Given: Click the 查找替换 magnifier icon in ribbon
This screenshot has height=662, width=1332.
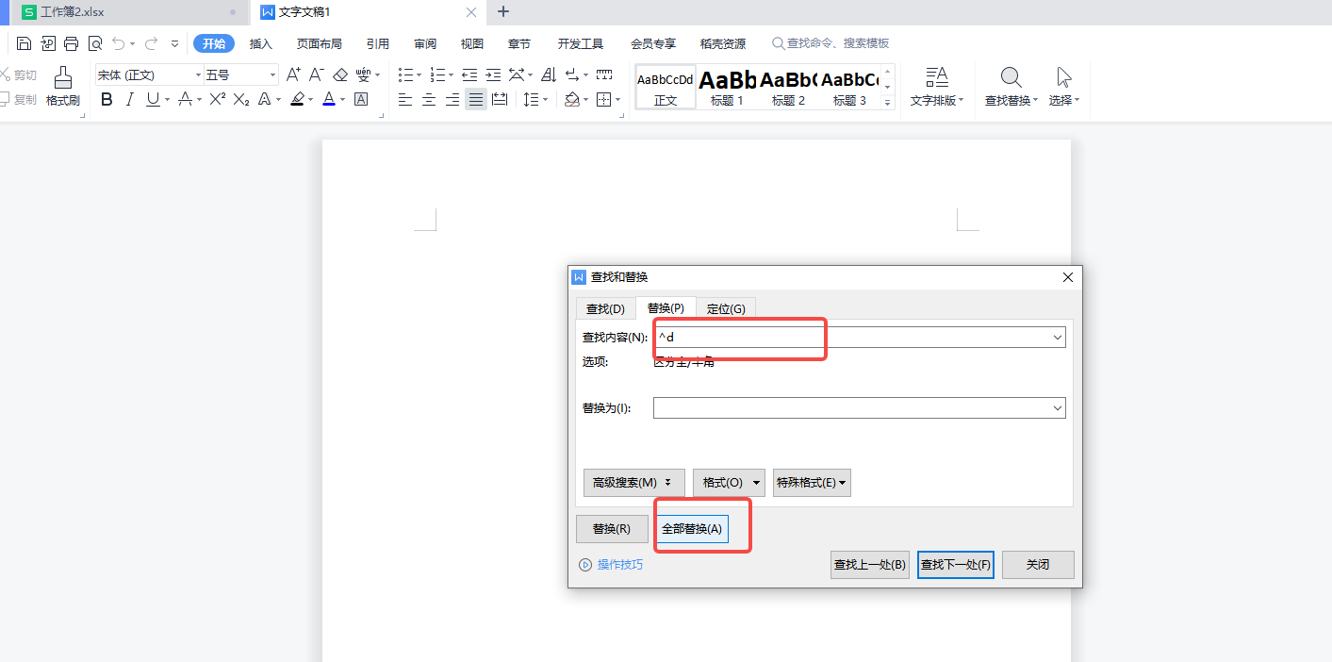Looking at the screenshot, I should tap(1011, 78).
